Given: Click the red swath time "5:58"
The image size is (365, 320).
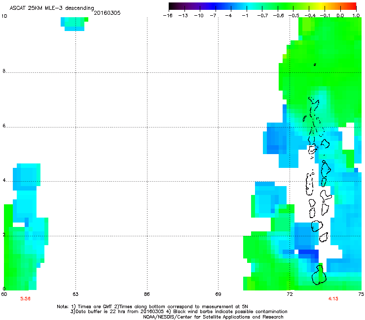Looking at the screenshot, I should coord(25,299).
